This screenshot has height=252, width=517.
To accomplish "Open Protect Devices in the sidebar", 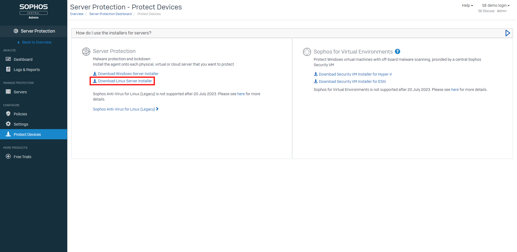I will click(x=27, y=134).
